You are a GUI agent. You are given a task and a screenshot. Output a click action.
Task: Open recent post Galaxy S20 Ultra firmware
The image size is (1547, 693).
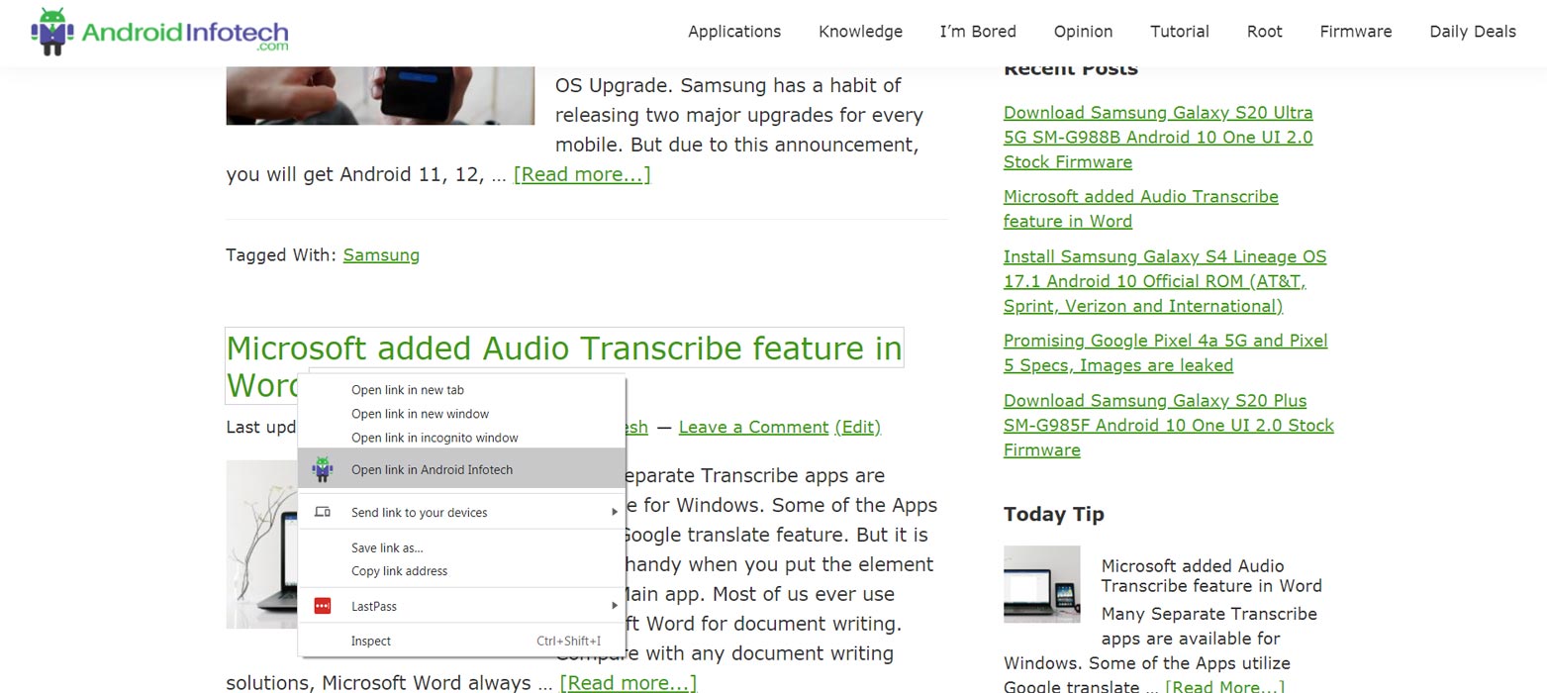pos(1158,137)
